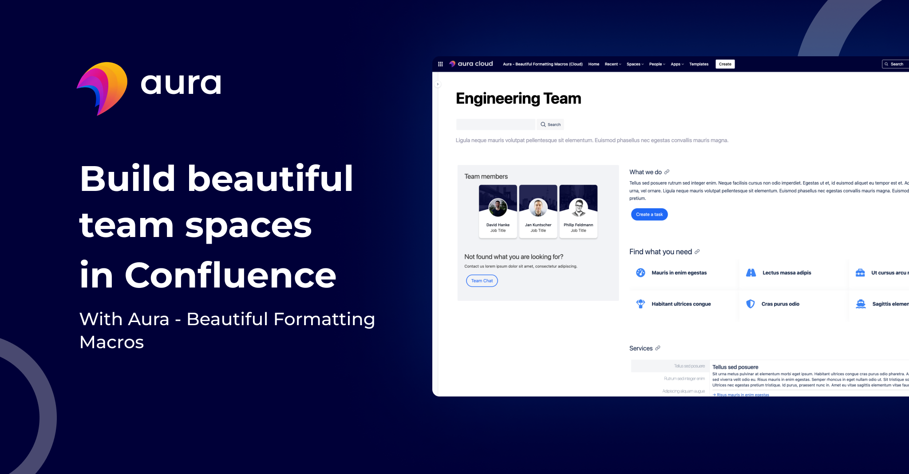
Task: Click the road icon for Lectus massa adipis
Action: coord(751,272)
